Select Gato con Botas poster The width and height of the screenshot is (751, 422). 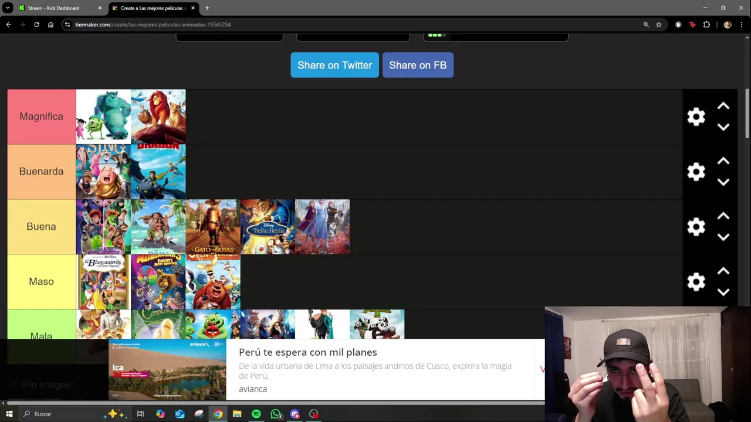tap(212, 227)
